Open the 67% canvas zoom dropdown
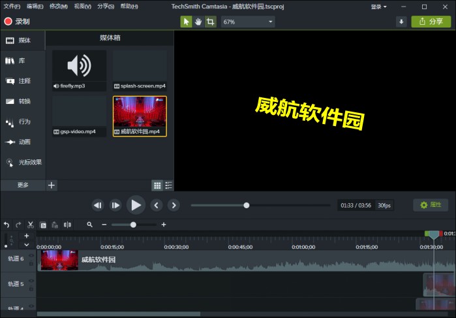The width and height of the screenshot is (456, 318). (247, 22)
